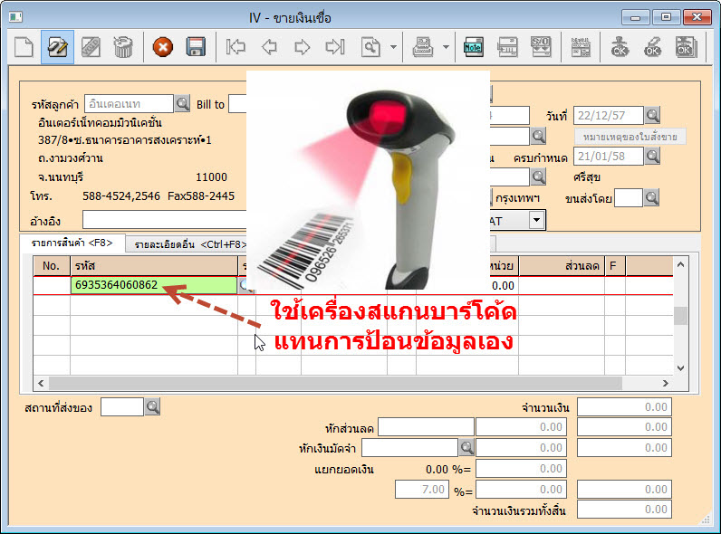Click the หักเงินมัดจำ deposit field
Image resolution: width=721 pixels, height=534 pixels.
[x=409, y=448]
